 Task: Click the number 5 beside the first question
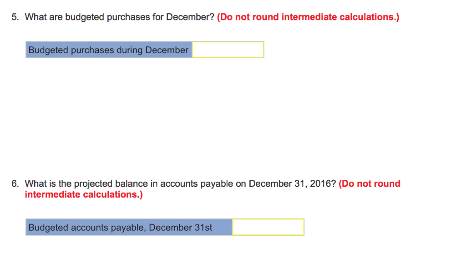15,17
